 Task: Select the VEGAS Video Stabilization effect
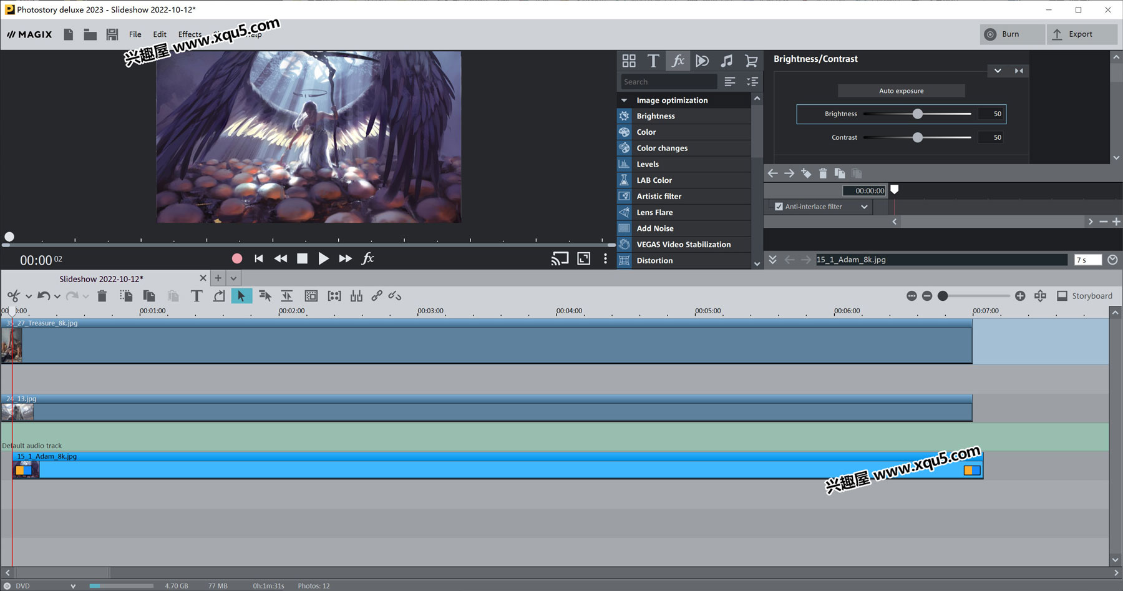684,245
